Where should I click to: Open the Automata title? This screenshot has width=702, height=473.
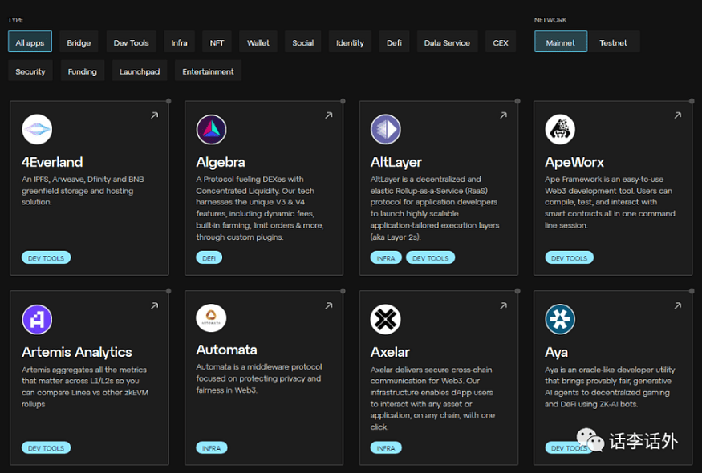point(226,350)
